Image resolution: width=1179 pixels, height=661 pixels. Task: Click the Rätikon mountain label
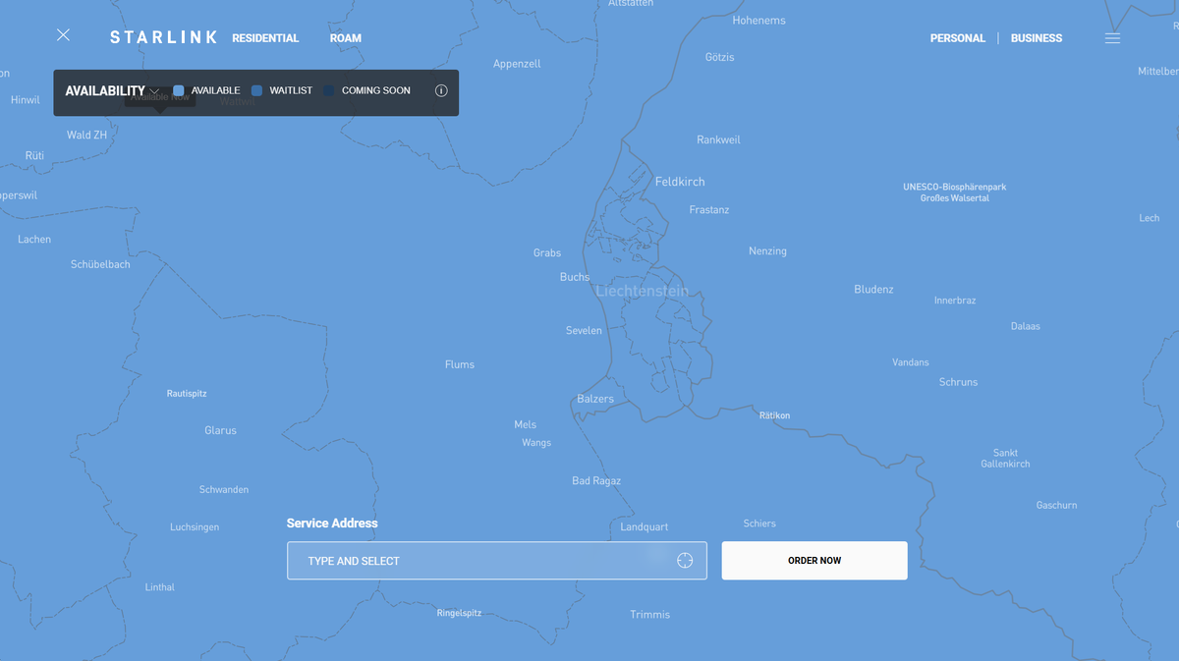[x=774, y=415]
